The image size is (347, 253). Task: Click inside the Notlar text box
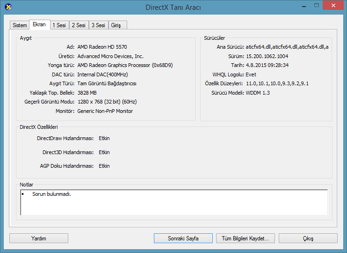click(x=174, y=202)
